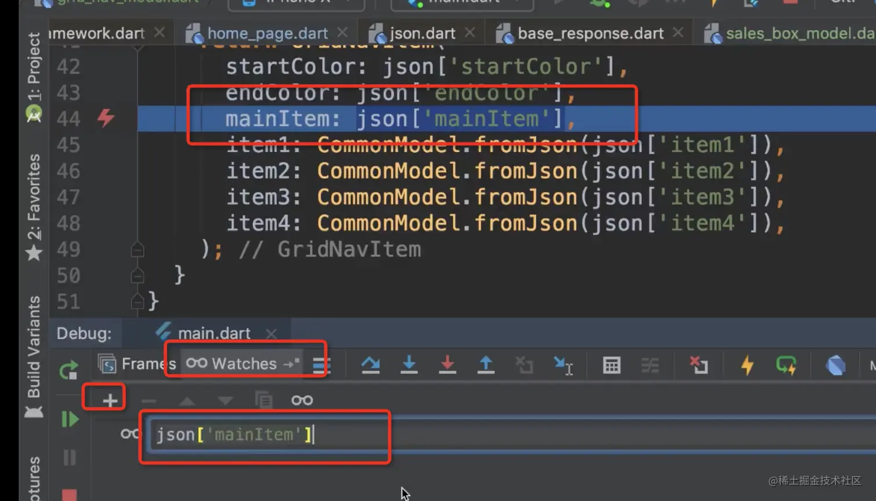Move watch up with up arrow
The image size is (876, 501).
tap(187, 400)
